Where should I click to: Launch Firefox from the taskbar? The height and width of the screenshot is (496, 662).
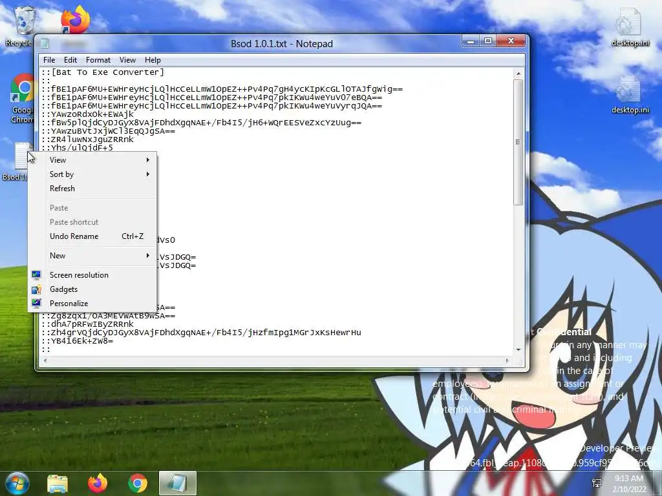[x=98, y=483]
